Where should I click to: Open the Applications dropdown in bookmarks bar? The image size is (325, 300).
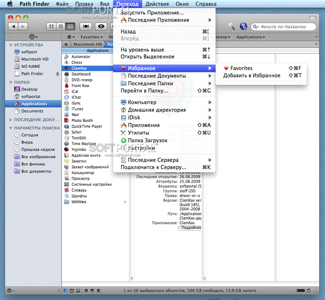(x=250, y=37)
